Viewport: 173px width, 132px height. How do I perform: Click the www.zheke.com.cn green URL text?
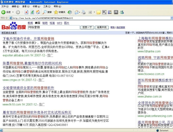click(x=150, y=96)
